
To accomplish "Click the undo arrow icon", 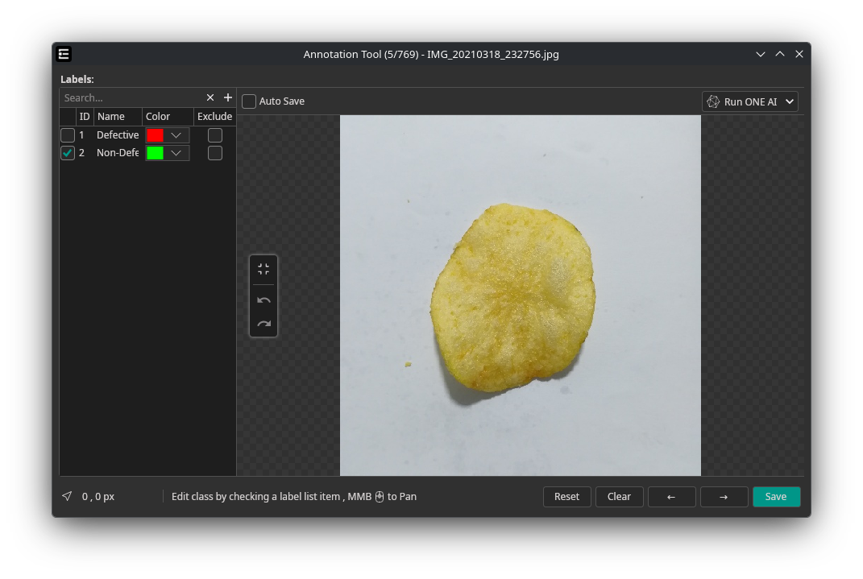I will [x=263, y=300].
